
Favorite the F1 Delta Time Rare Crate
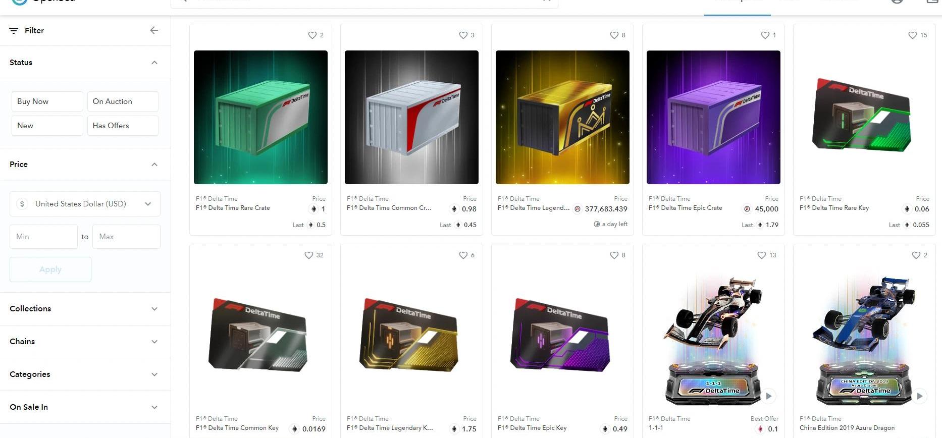coord(312,35)
